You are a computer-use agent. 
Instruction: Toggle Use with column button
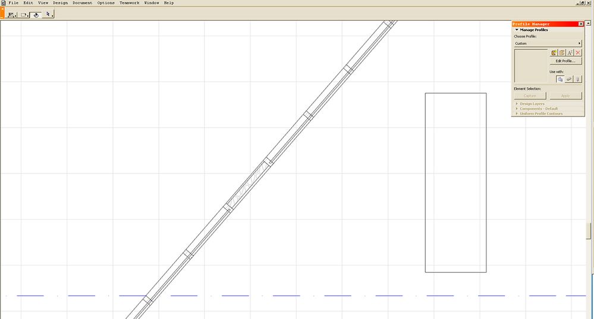[577, 79]
